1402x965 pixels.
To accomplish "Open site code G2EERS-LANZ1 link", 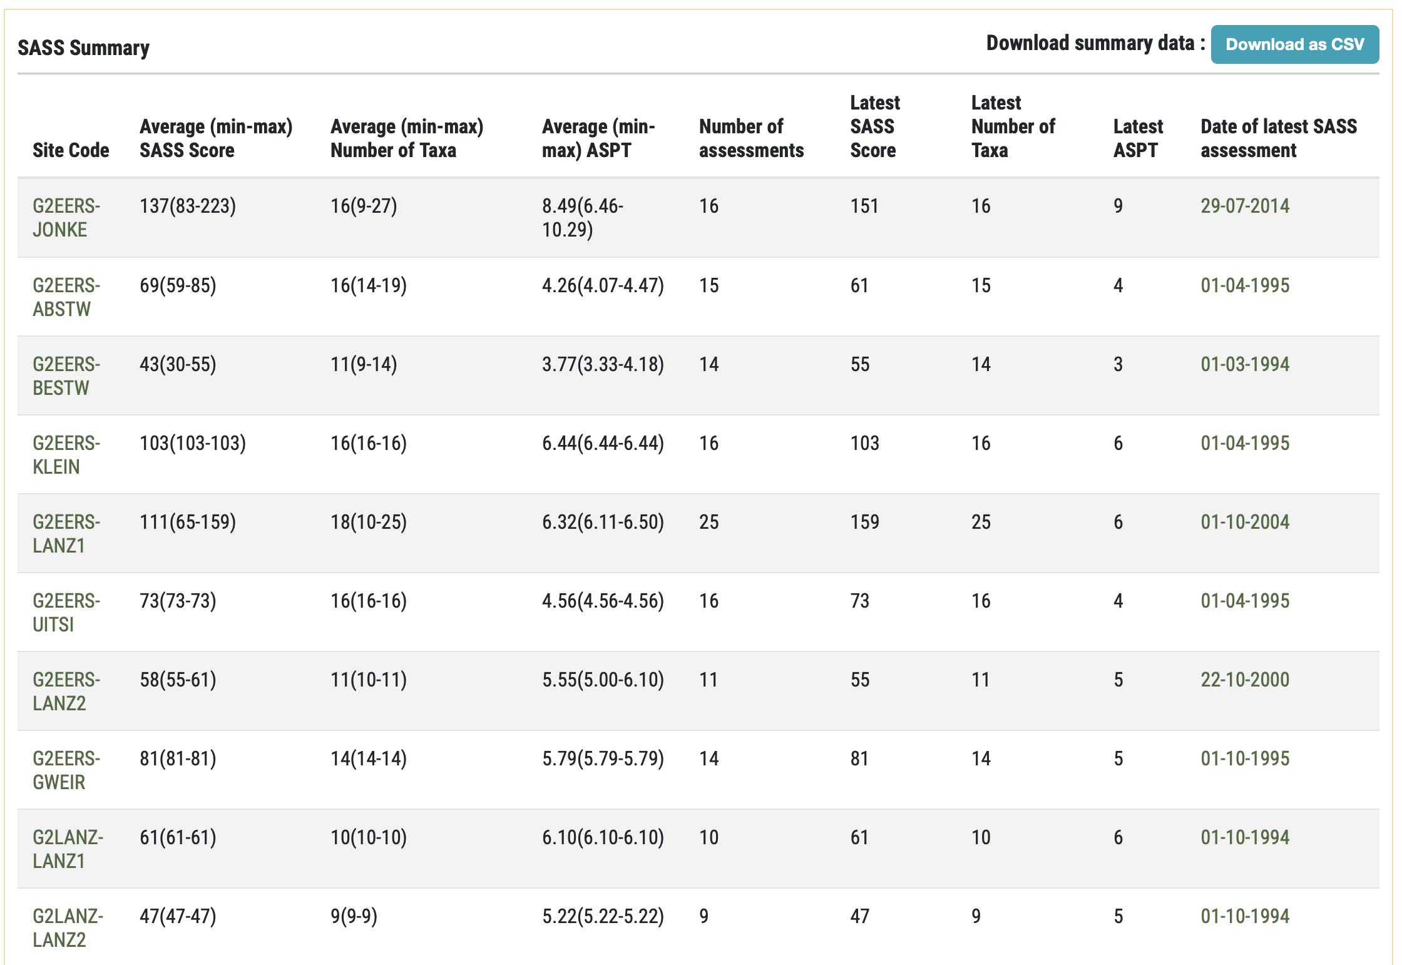I will [x=66, y=534].
